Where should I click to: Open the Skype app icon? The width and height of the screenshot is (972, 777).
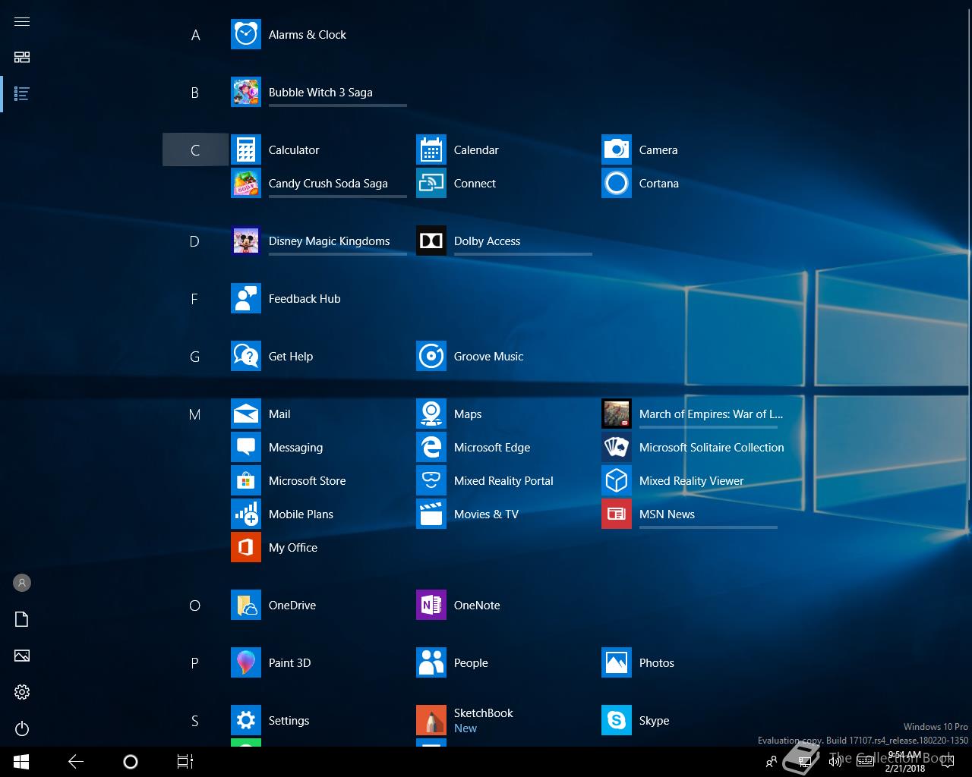click(x=617, y=721)
